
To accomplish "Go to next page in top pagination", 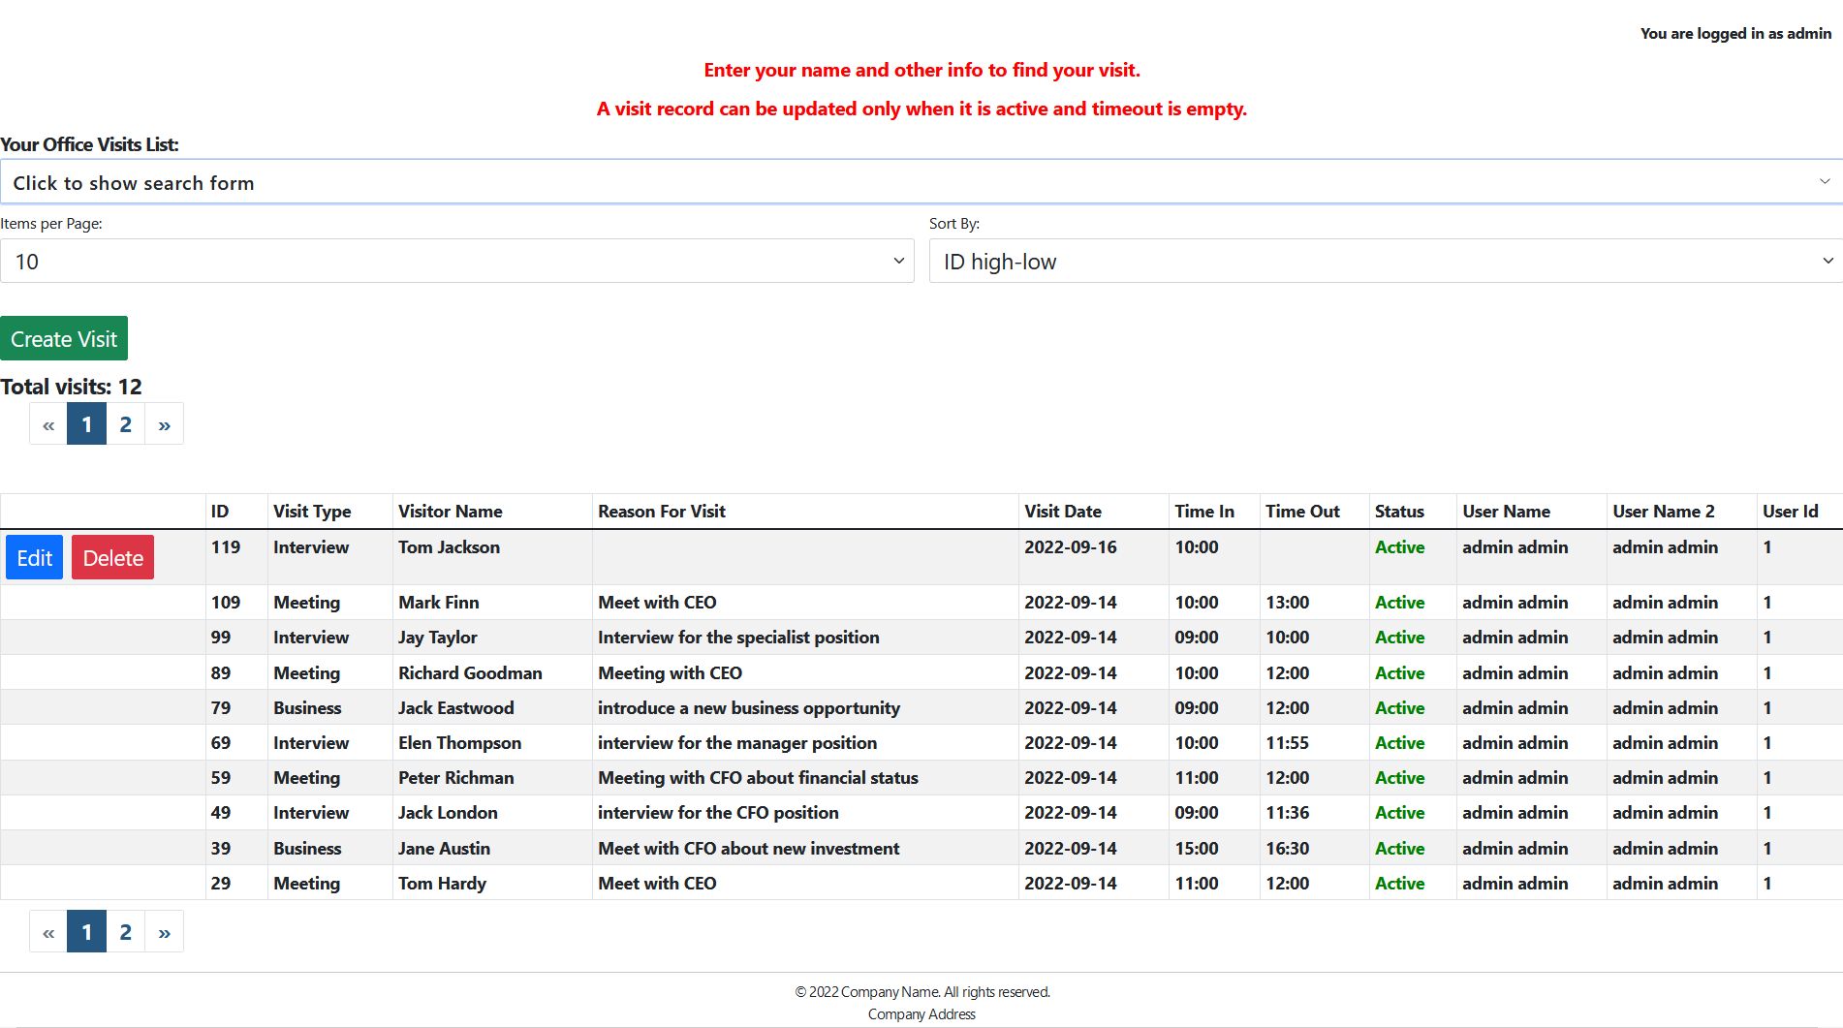I will click(164, 424).
